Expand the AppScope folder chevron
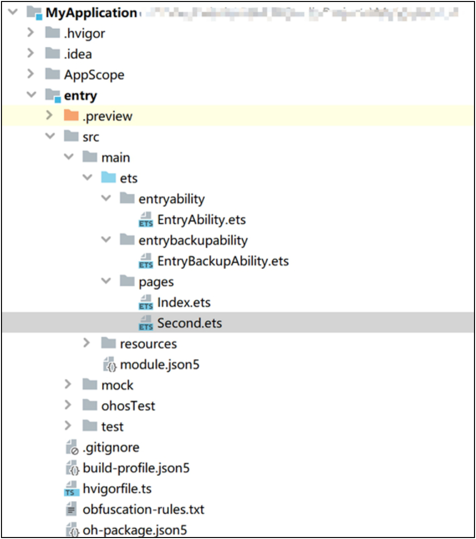The height and width of the screenshot is (539, 476). tap(31, 75)
